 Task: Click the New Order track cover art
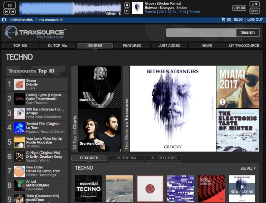point(19,171)
